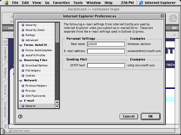Screen dimensions: 181x135
Task: Click the bullet icon beside Forms AutoComplete
Action: (23, 50)
